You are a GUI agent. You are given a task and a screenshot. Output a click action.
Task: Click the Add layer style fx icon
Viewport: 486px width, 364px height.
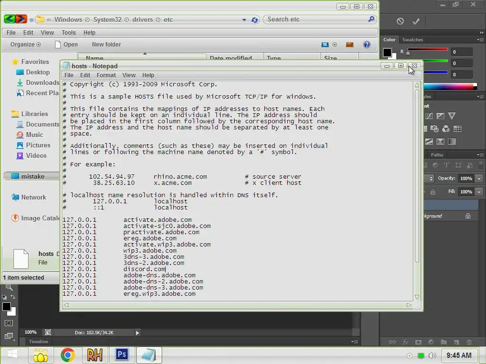[405, 342]
